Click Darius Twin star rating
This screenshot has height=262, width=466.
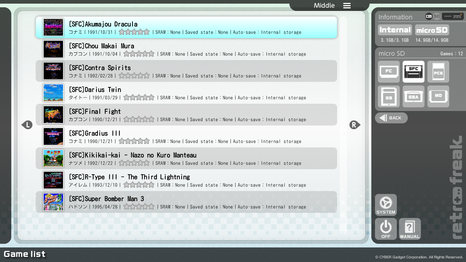tap(139, 98)
